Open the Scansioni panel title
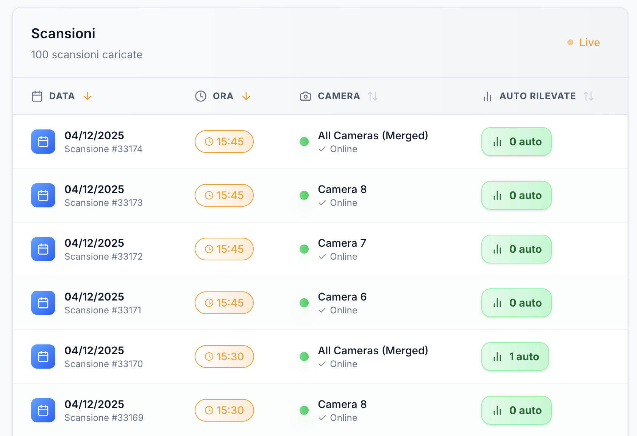Image resolution: width=637 pixels, height=436 pixels. [x=63, y=33]
